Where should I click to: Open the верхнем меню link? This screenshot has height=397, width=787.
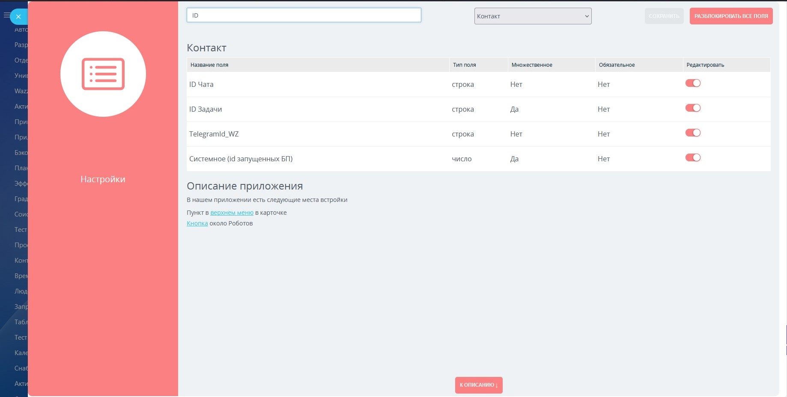pyautogui.click(x=232, y=213)
